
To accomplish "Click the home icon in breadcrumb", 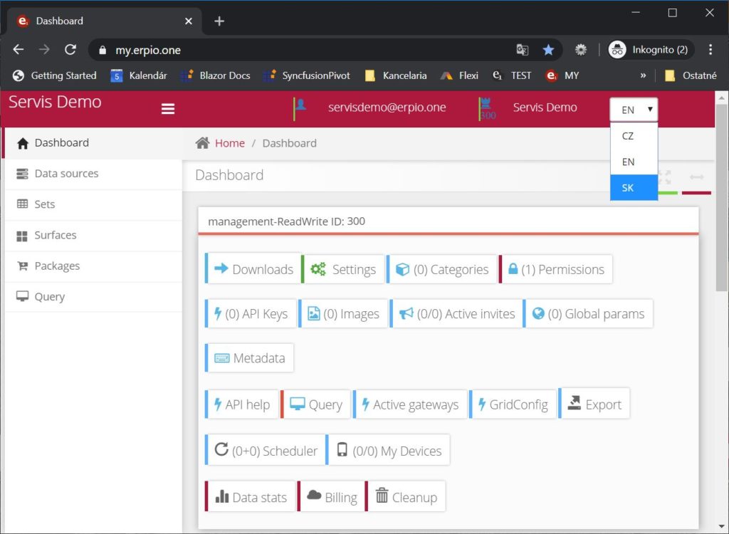I will (203, 143).
